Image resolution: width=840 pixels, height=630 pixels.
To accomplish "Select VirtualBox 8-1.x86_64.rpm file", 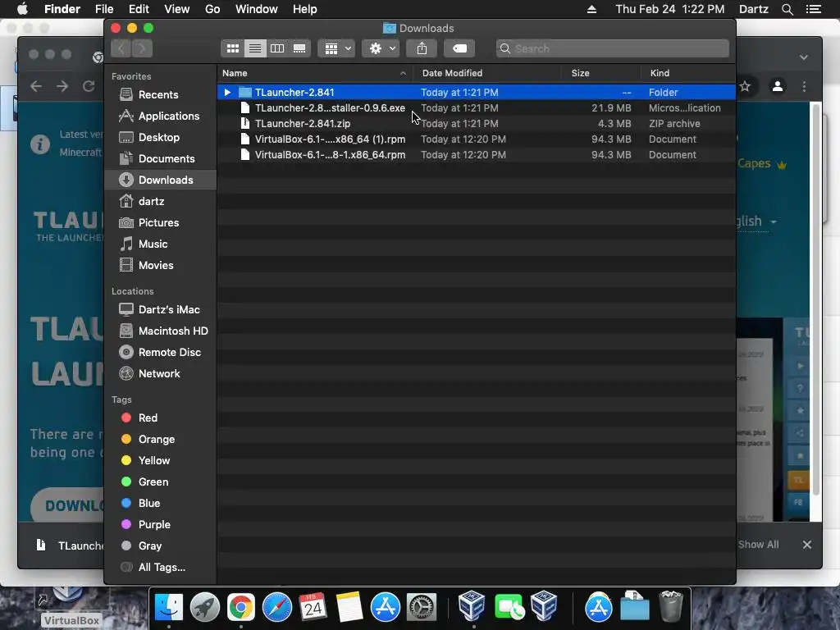I will [x=477, y=154].
